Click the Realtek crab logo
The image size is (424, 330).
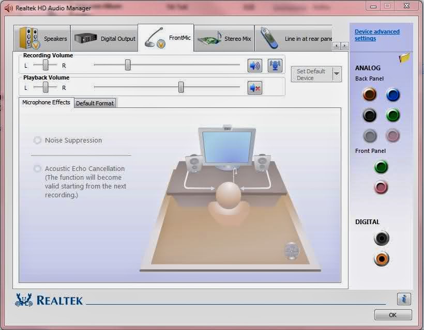coord(24,300)
